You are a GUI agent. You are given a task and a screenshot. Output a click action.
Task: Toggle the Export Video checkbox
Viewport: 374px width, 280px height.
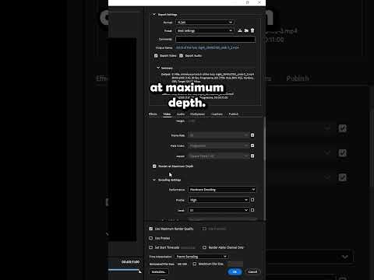pos(156,56)
